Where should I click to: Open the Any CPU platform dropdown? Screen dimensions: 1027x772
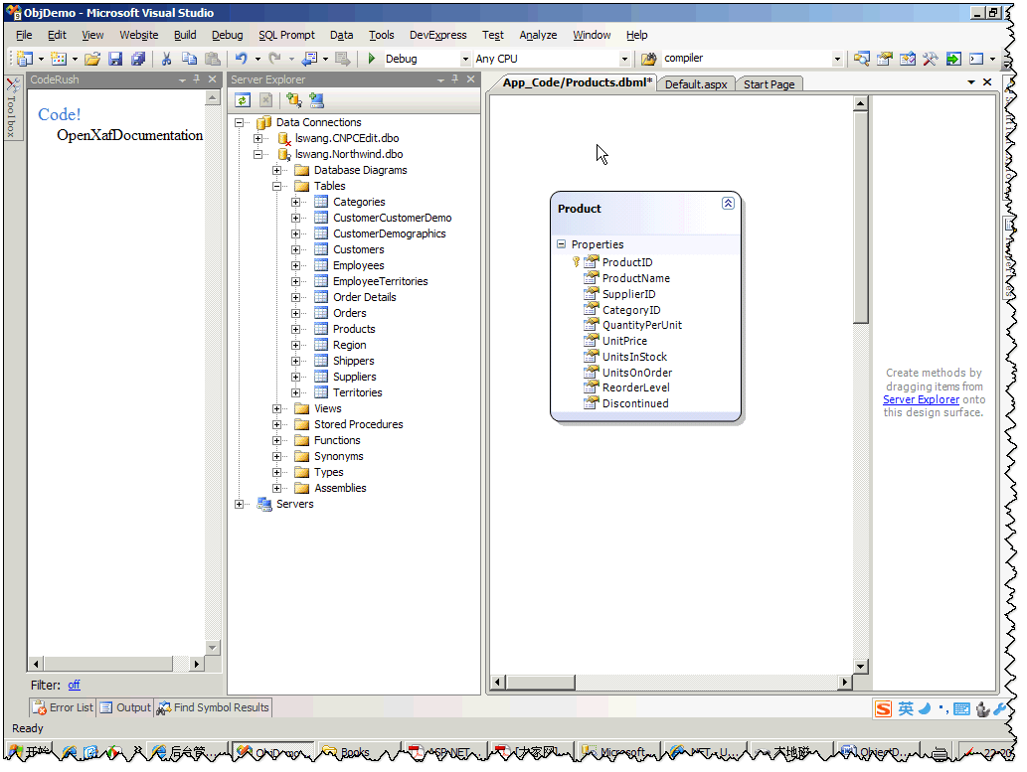[624, 59]
